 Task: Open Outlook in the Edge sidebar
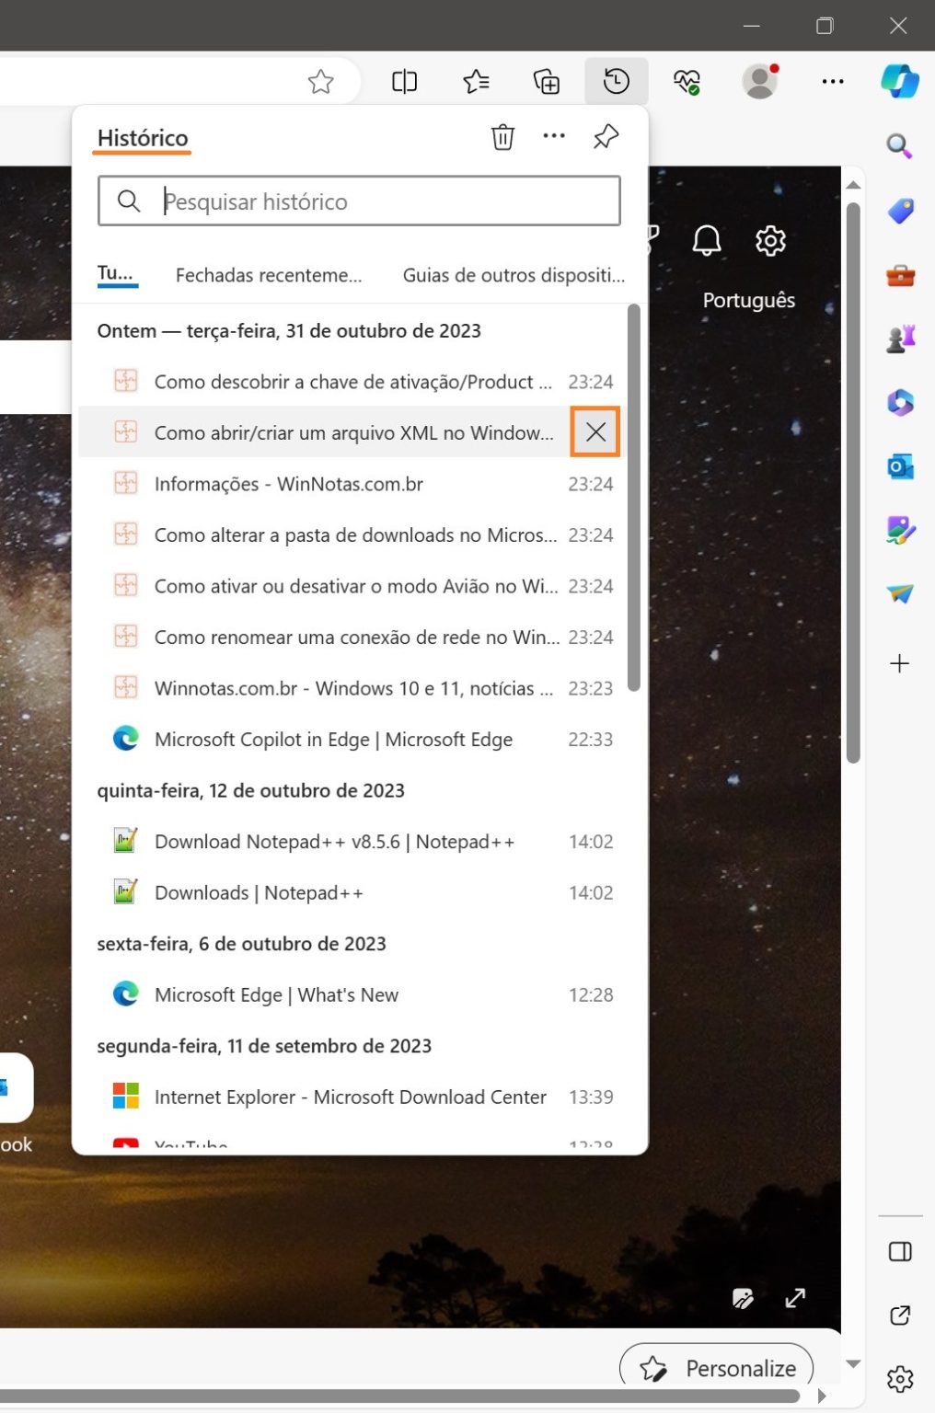point(900,467)
